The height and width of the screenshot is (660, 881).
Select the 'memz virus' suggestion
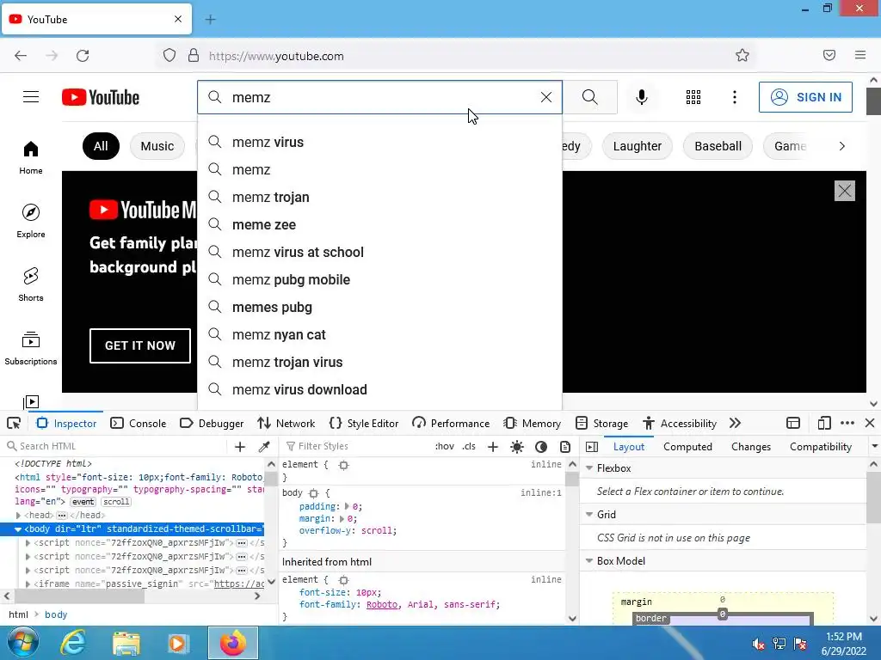tap(379, 142)
